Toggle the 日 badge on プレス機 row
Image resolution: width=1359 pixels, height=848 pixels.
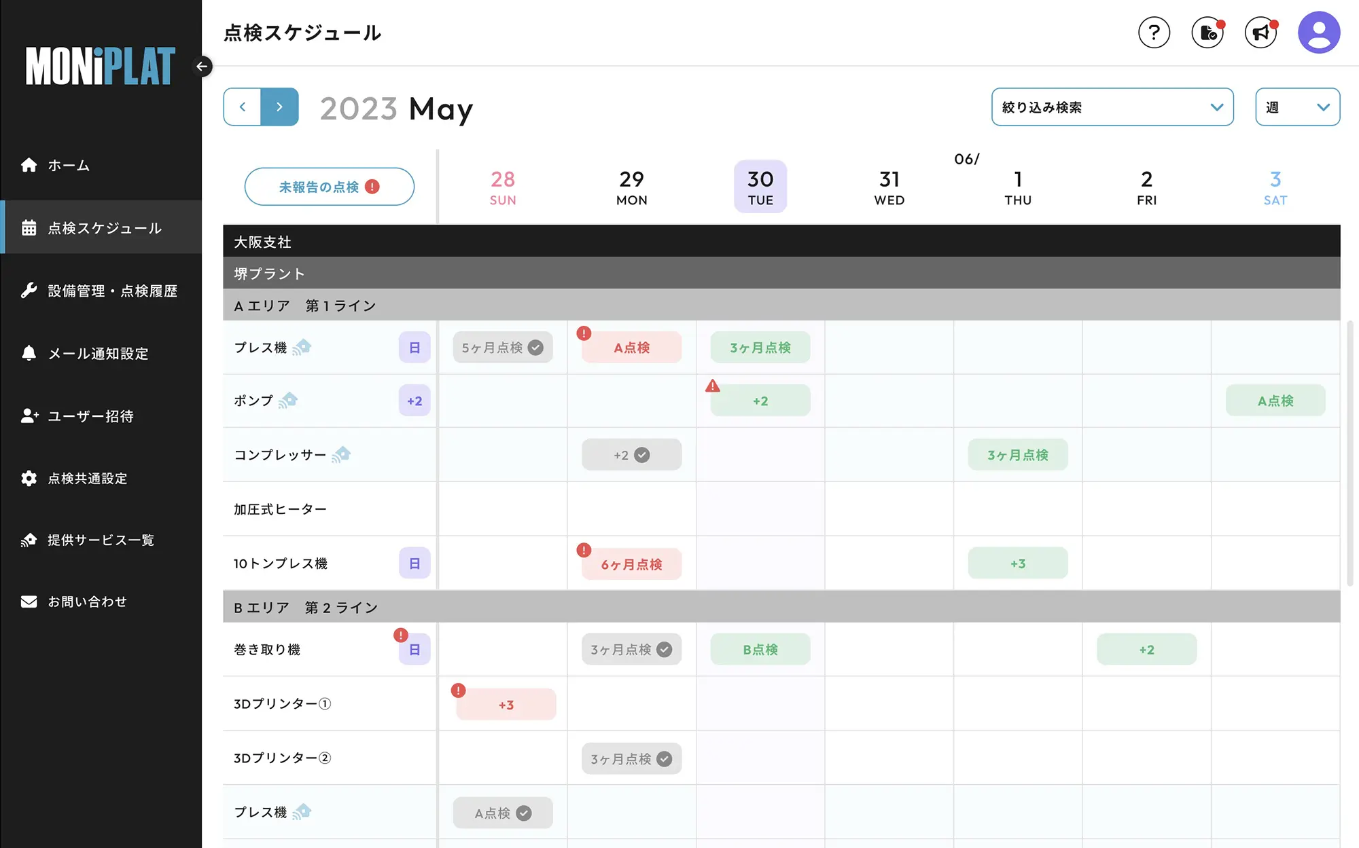click(x=414, y=347)
